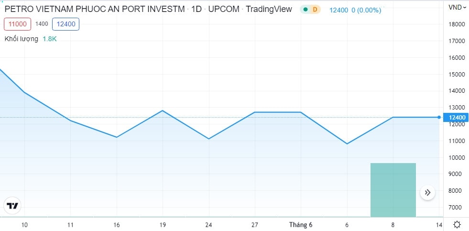Click the 1D interval label
Image resolution: width=469 pixels, height=231 pixels.
coord(196,9)
